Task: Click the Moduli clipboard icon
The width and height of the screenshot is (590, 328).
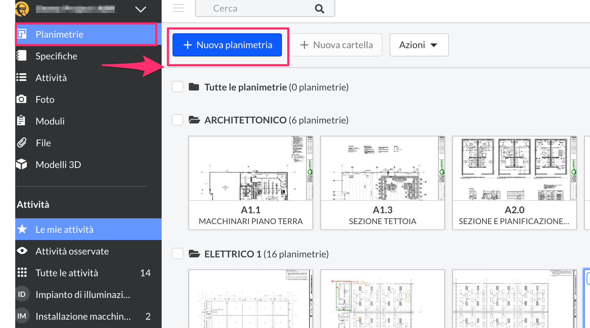Action: 21,121
